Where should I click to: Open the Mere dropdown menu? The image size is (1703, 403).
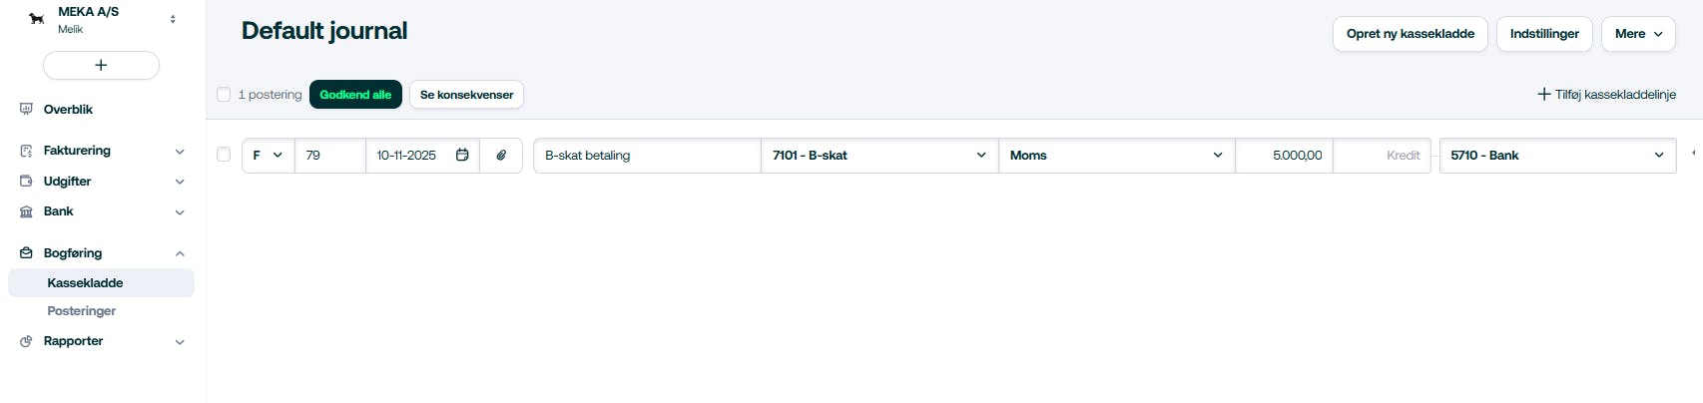[1637, 34]
